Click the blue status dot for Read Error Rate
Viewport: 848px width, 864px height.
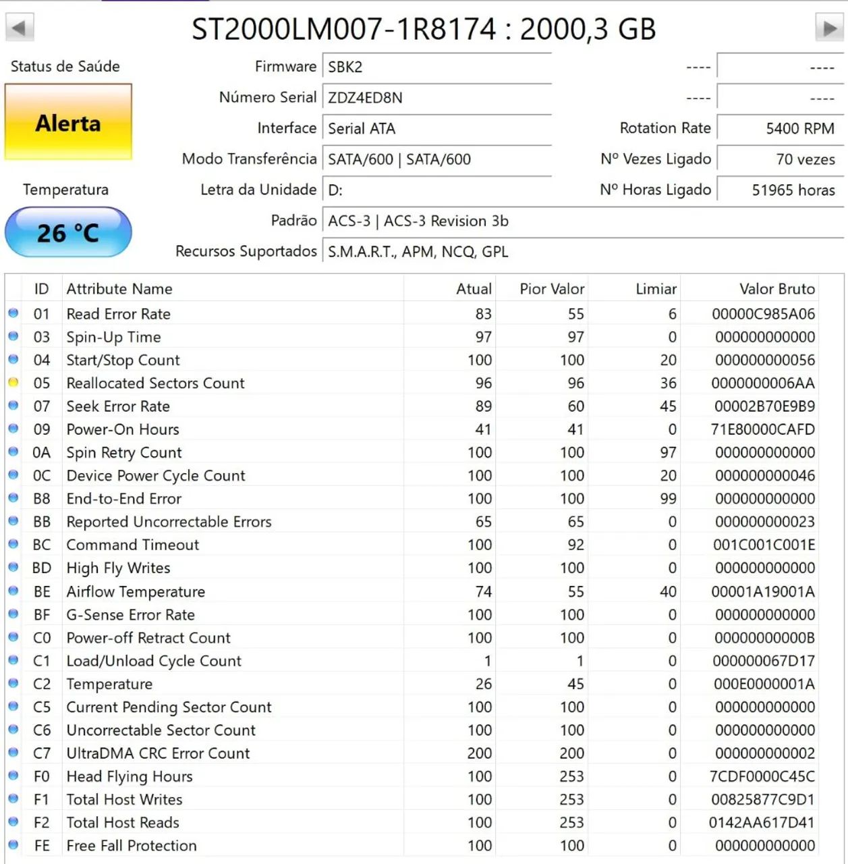click(x=13, y=313)
